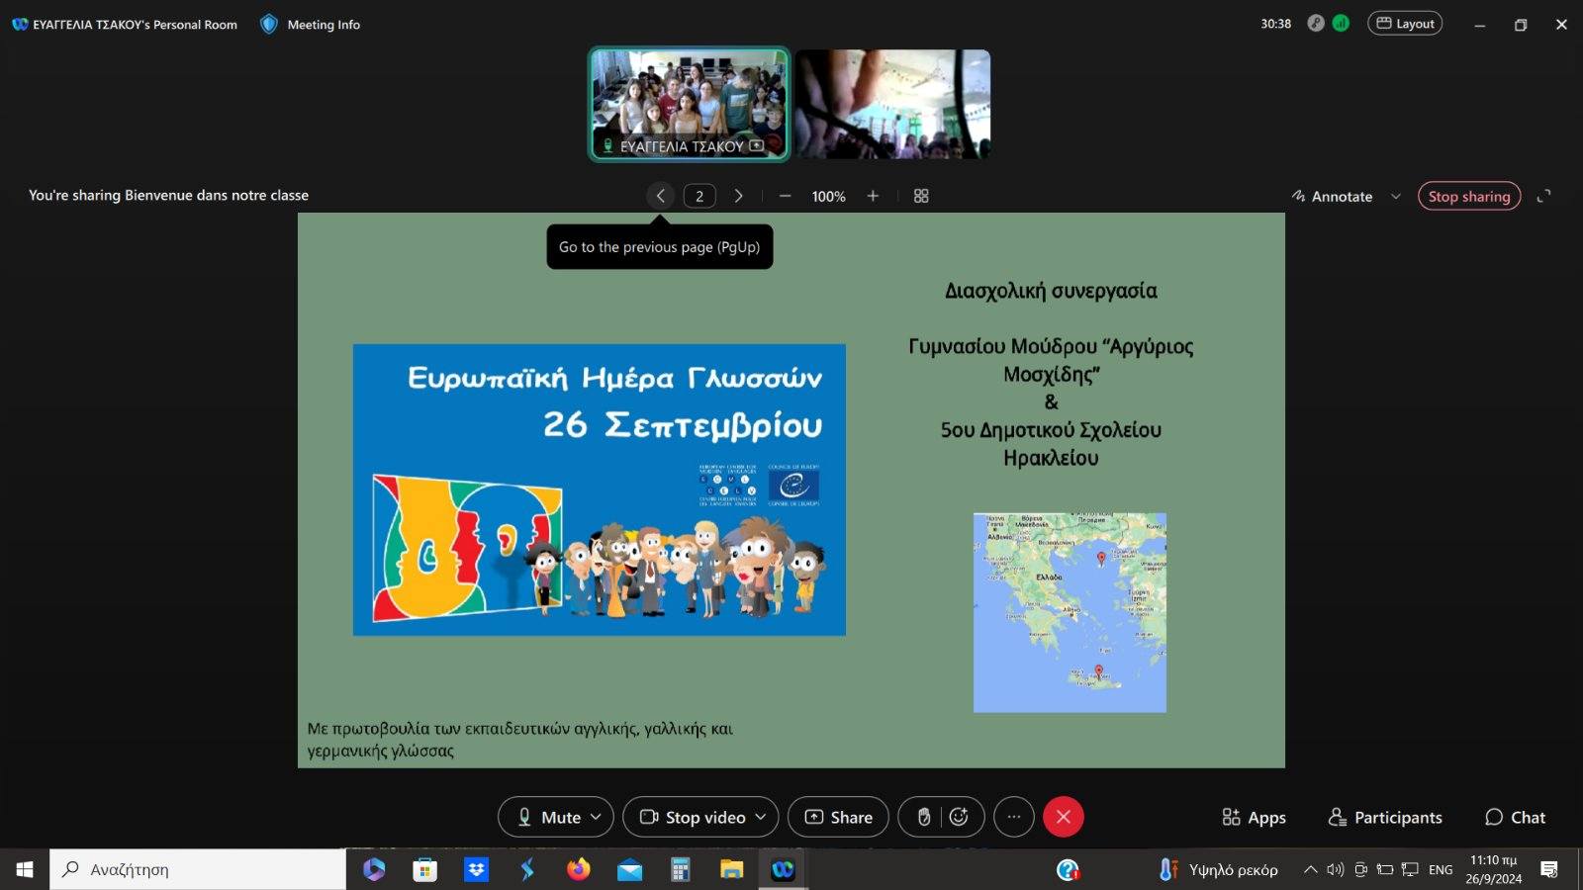Open the Layout options
Viewport: 1583px width, 890px height.
[1405, 24]
